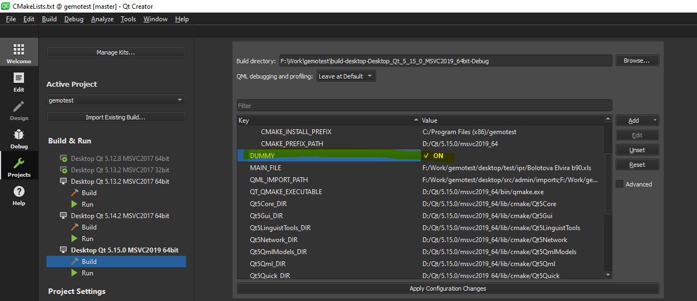Click green run arrow under Qt 5.14.2 kit
Image resolution: width=697 pixels, height=301 pixels.
pyautogui.click(x=75, y=238)
